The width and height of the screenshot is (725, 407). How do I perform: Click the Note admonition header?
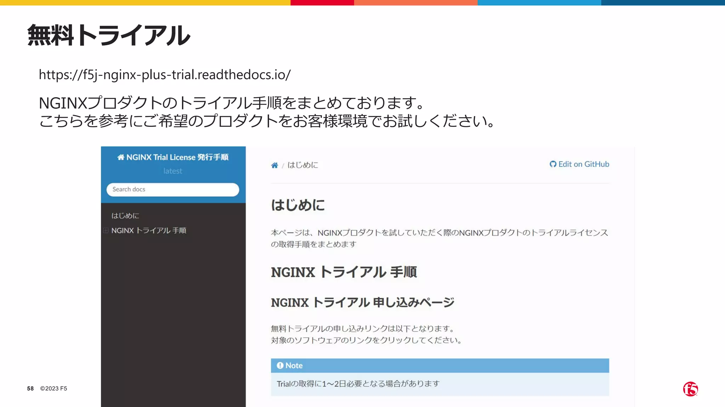pos(440,366)
